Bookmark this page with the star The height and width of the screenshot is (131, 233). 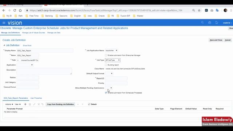tap(199, 11)
